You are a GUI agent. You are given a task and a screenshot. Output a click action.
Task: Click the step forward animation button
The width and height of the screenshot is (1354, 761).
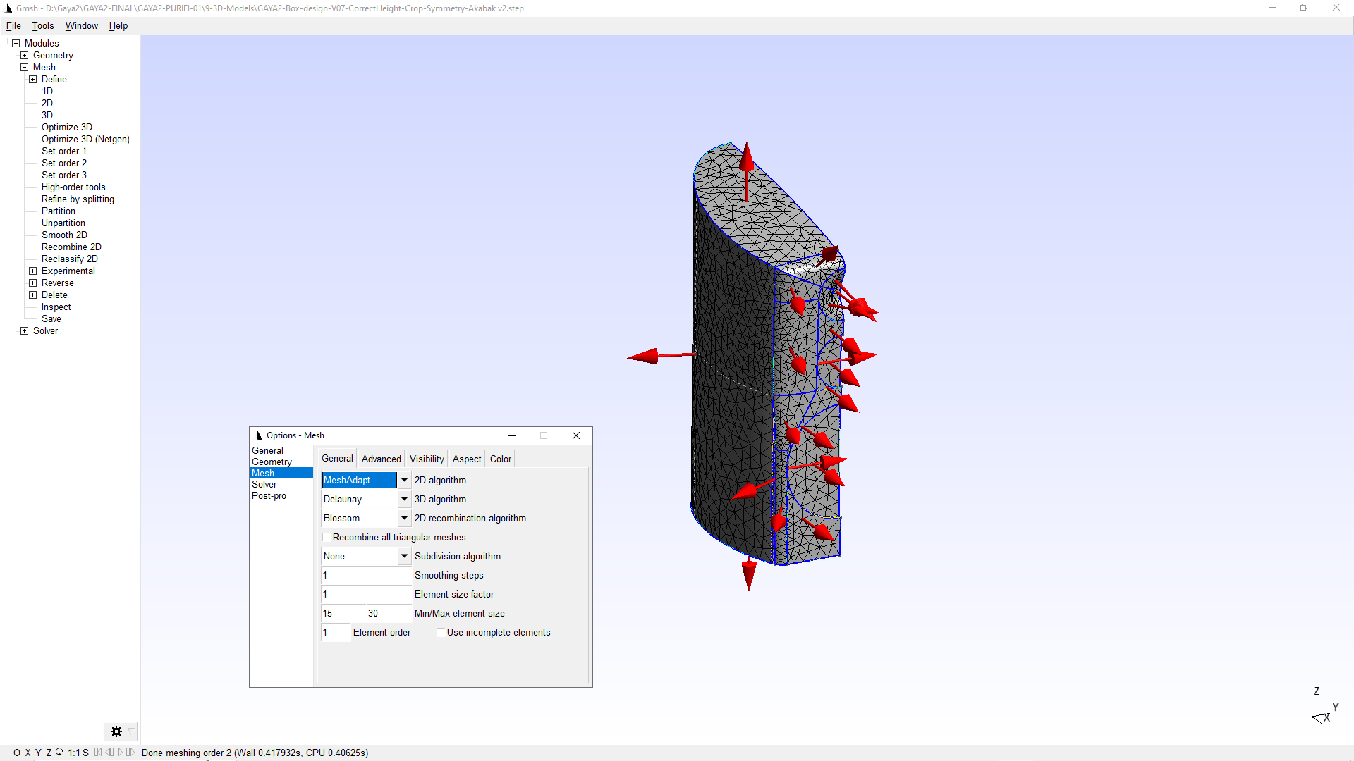(130, 752)
